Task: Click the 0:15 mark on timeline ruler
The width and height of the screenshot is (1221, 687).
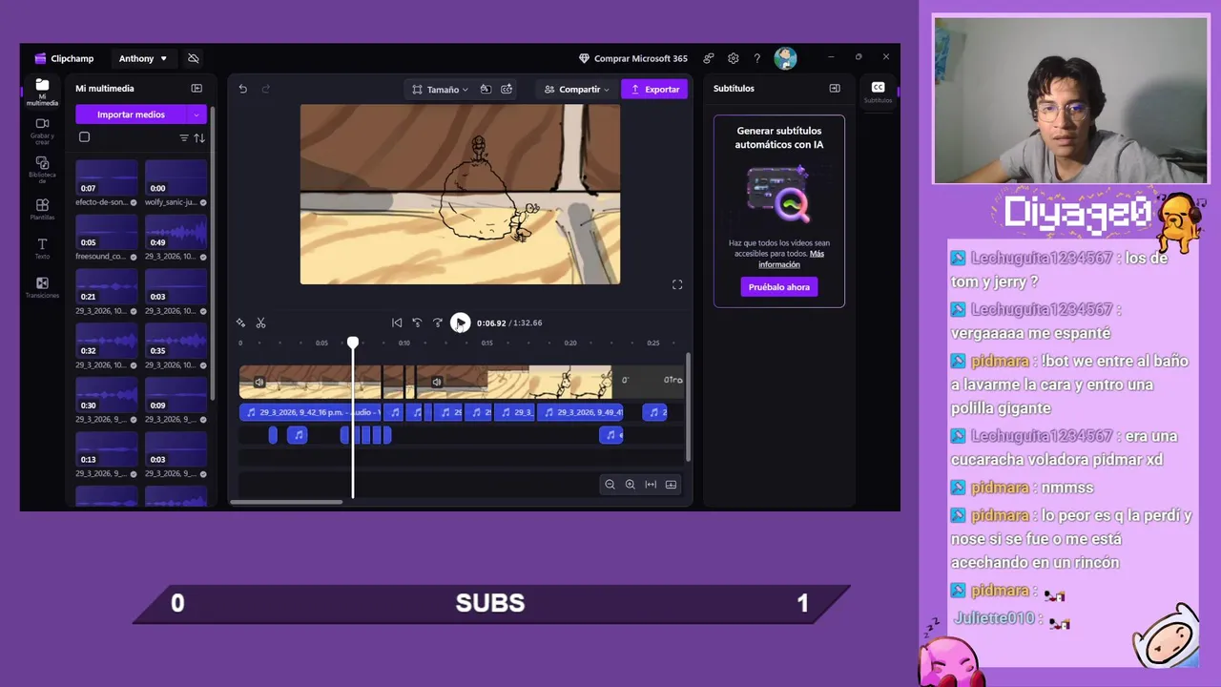Action: click(486, 343)
